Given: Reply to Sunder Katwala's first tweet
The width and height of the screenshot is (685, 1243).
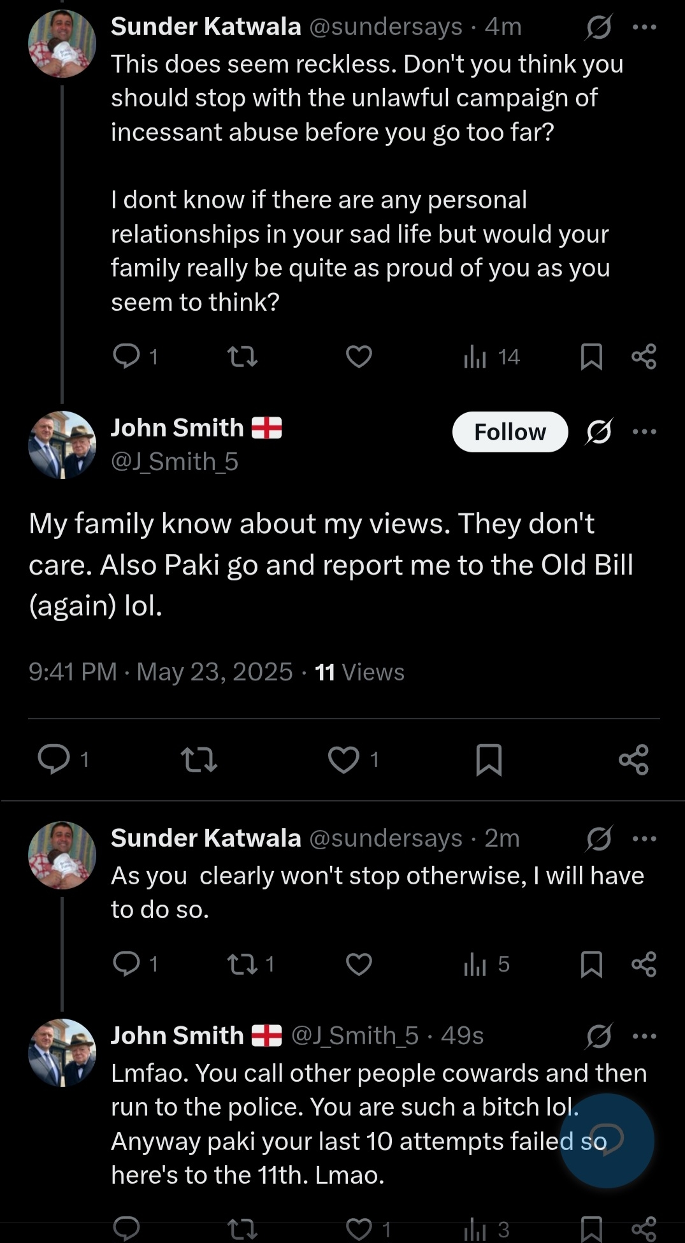Looking at the screenshot, I should coord(126,356).
